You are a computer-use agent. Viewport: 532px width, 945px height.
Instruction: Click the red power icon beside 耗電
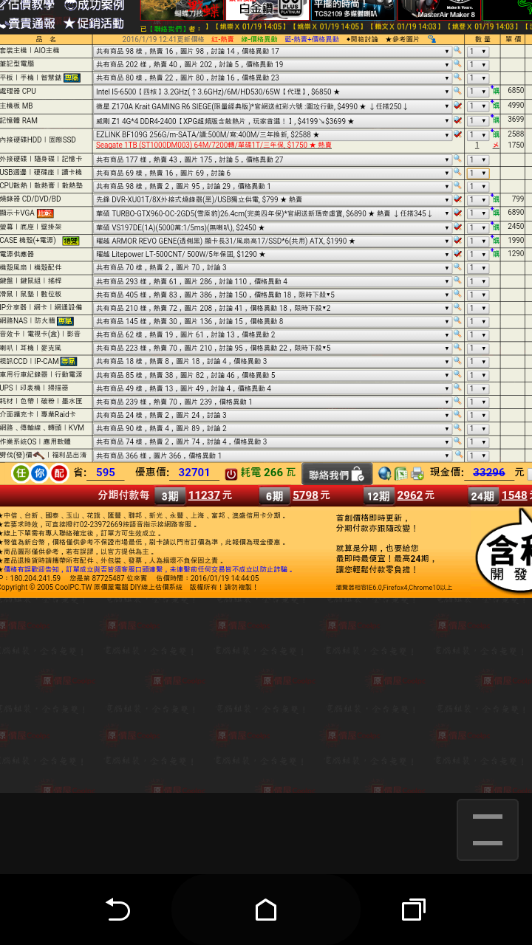(231, 473)
